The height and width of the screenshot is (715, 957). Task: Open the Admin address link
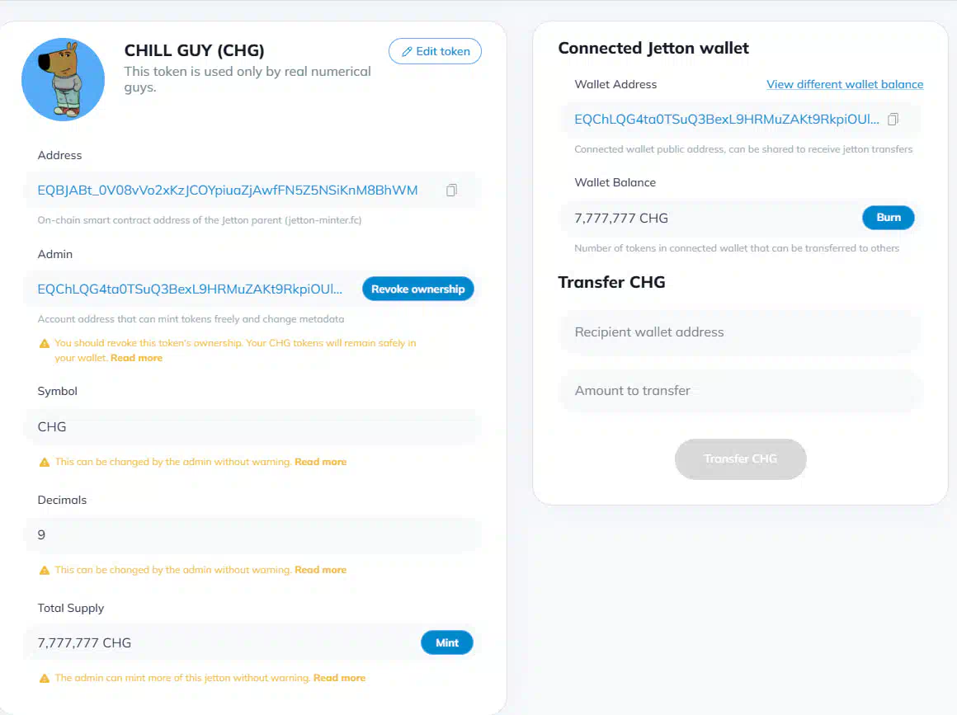190,289
